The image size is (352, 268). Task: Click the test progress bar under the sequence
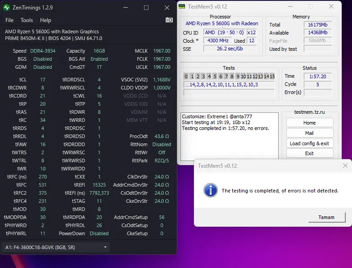(229, 92)
